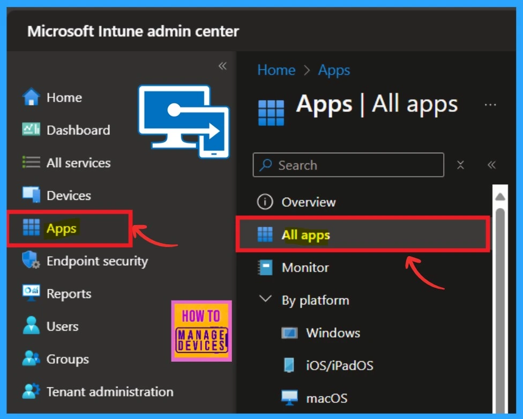Go to Home via the breadcrumb
The height and width of the screenshot is (419, 523).
[276, 70]
